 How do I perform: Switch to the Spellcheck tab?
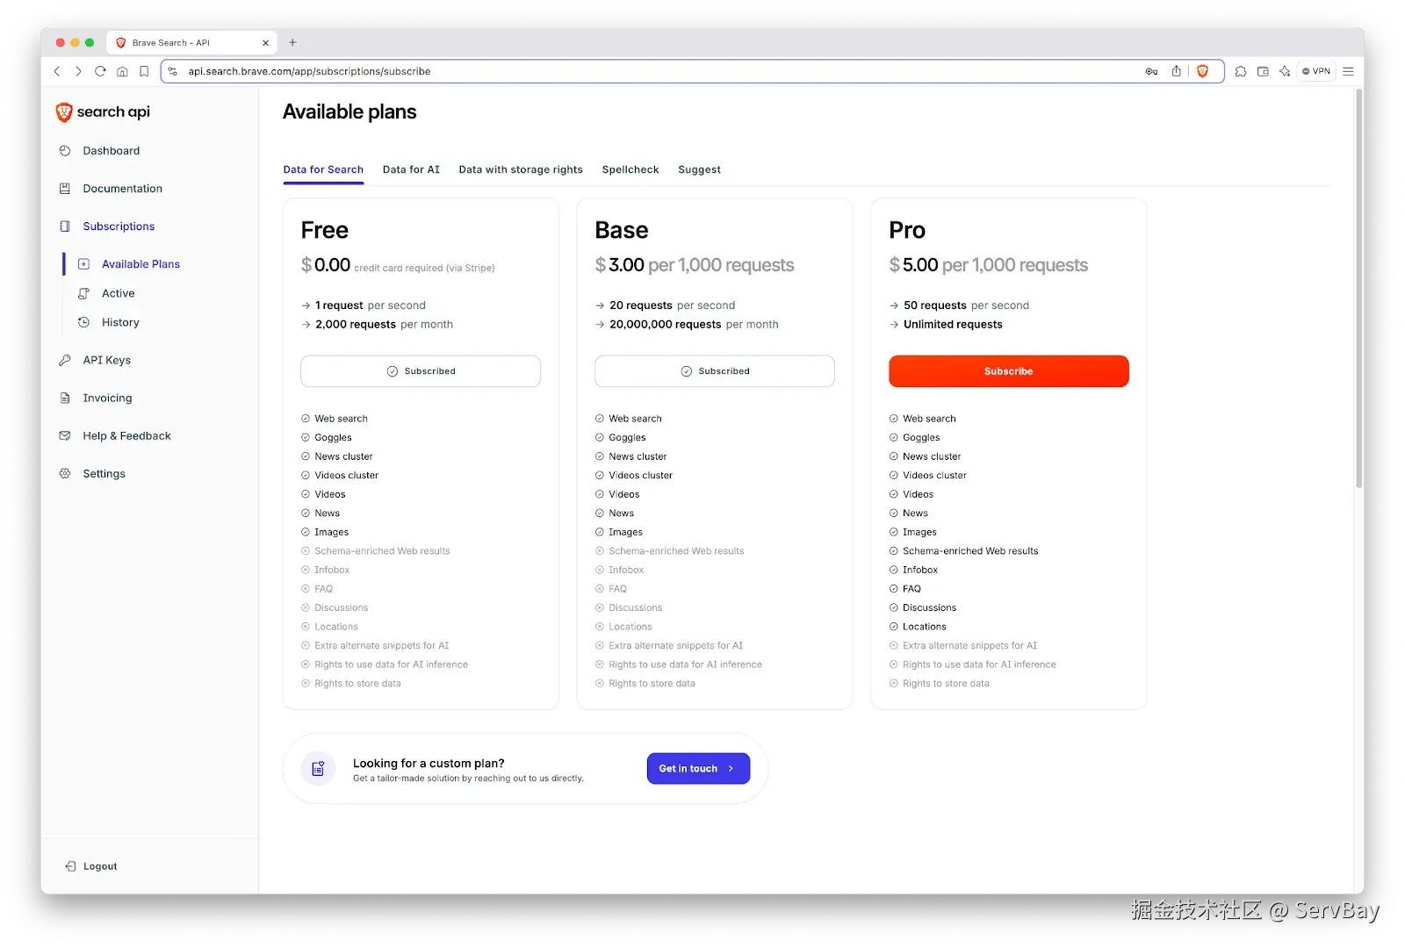(x=630, y=169)
